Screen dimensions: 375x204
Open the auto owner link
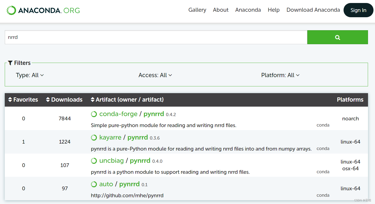click(106, 184)
